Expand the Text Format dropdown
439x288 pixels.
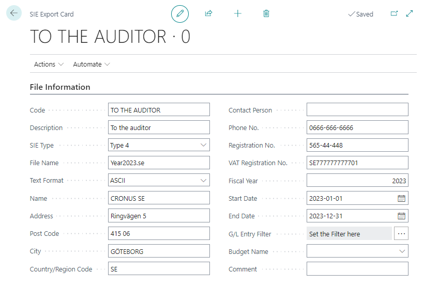coord(204,181)
